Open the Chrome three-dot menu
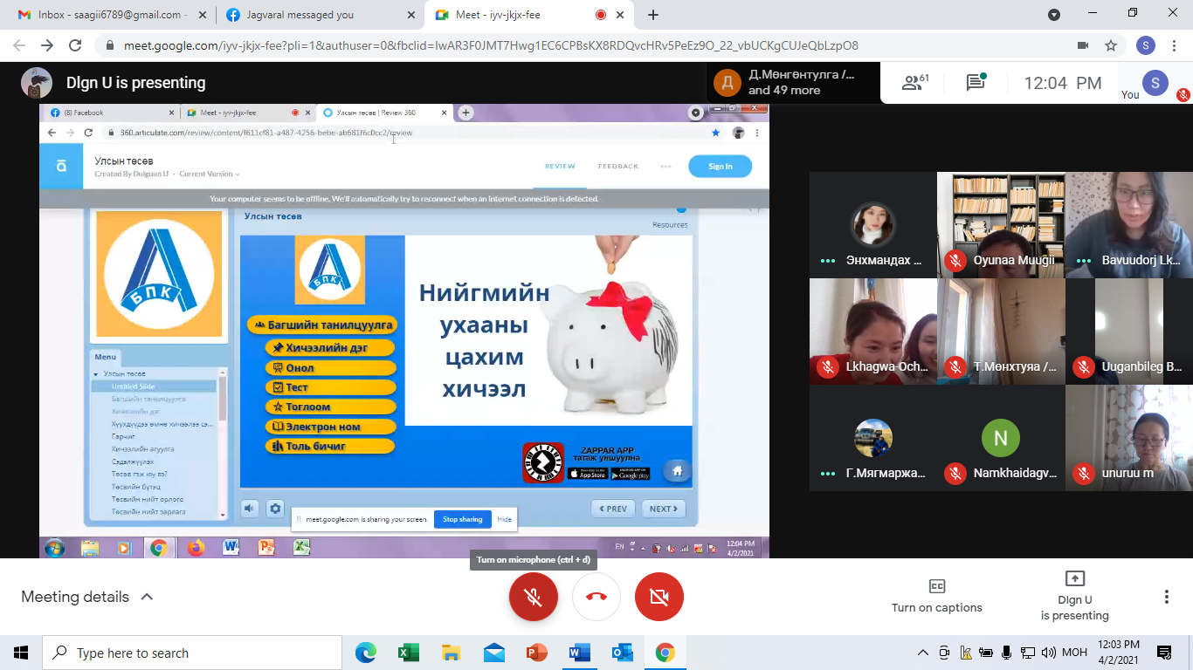Screen dimensions: 1193x670 pyautogui.click(x=1174, y=45)
